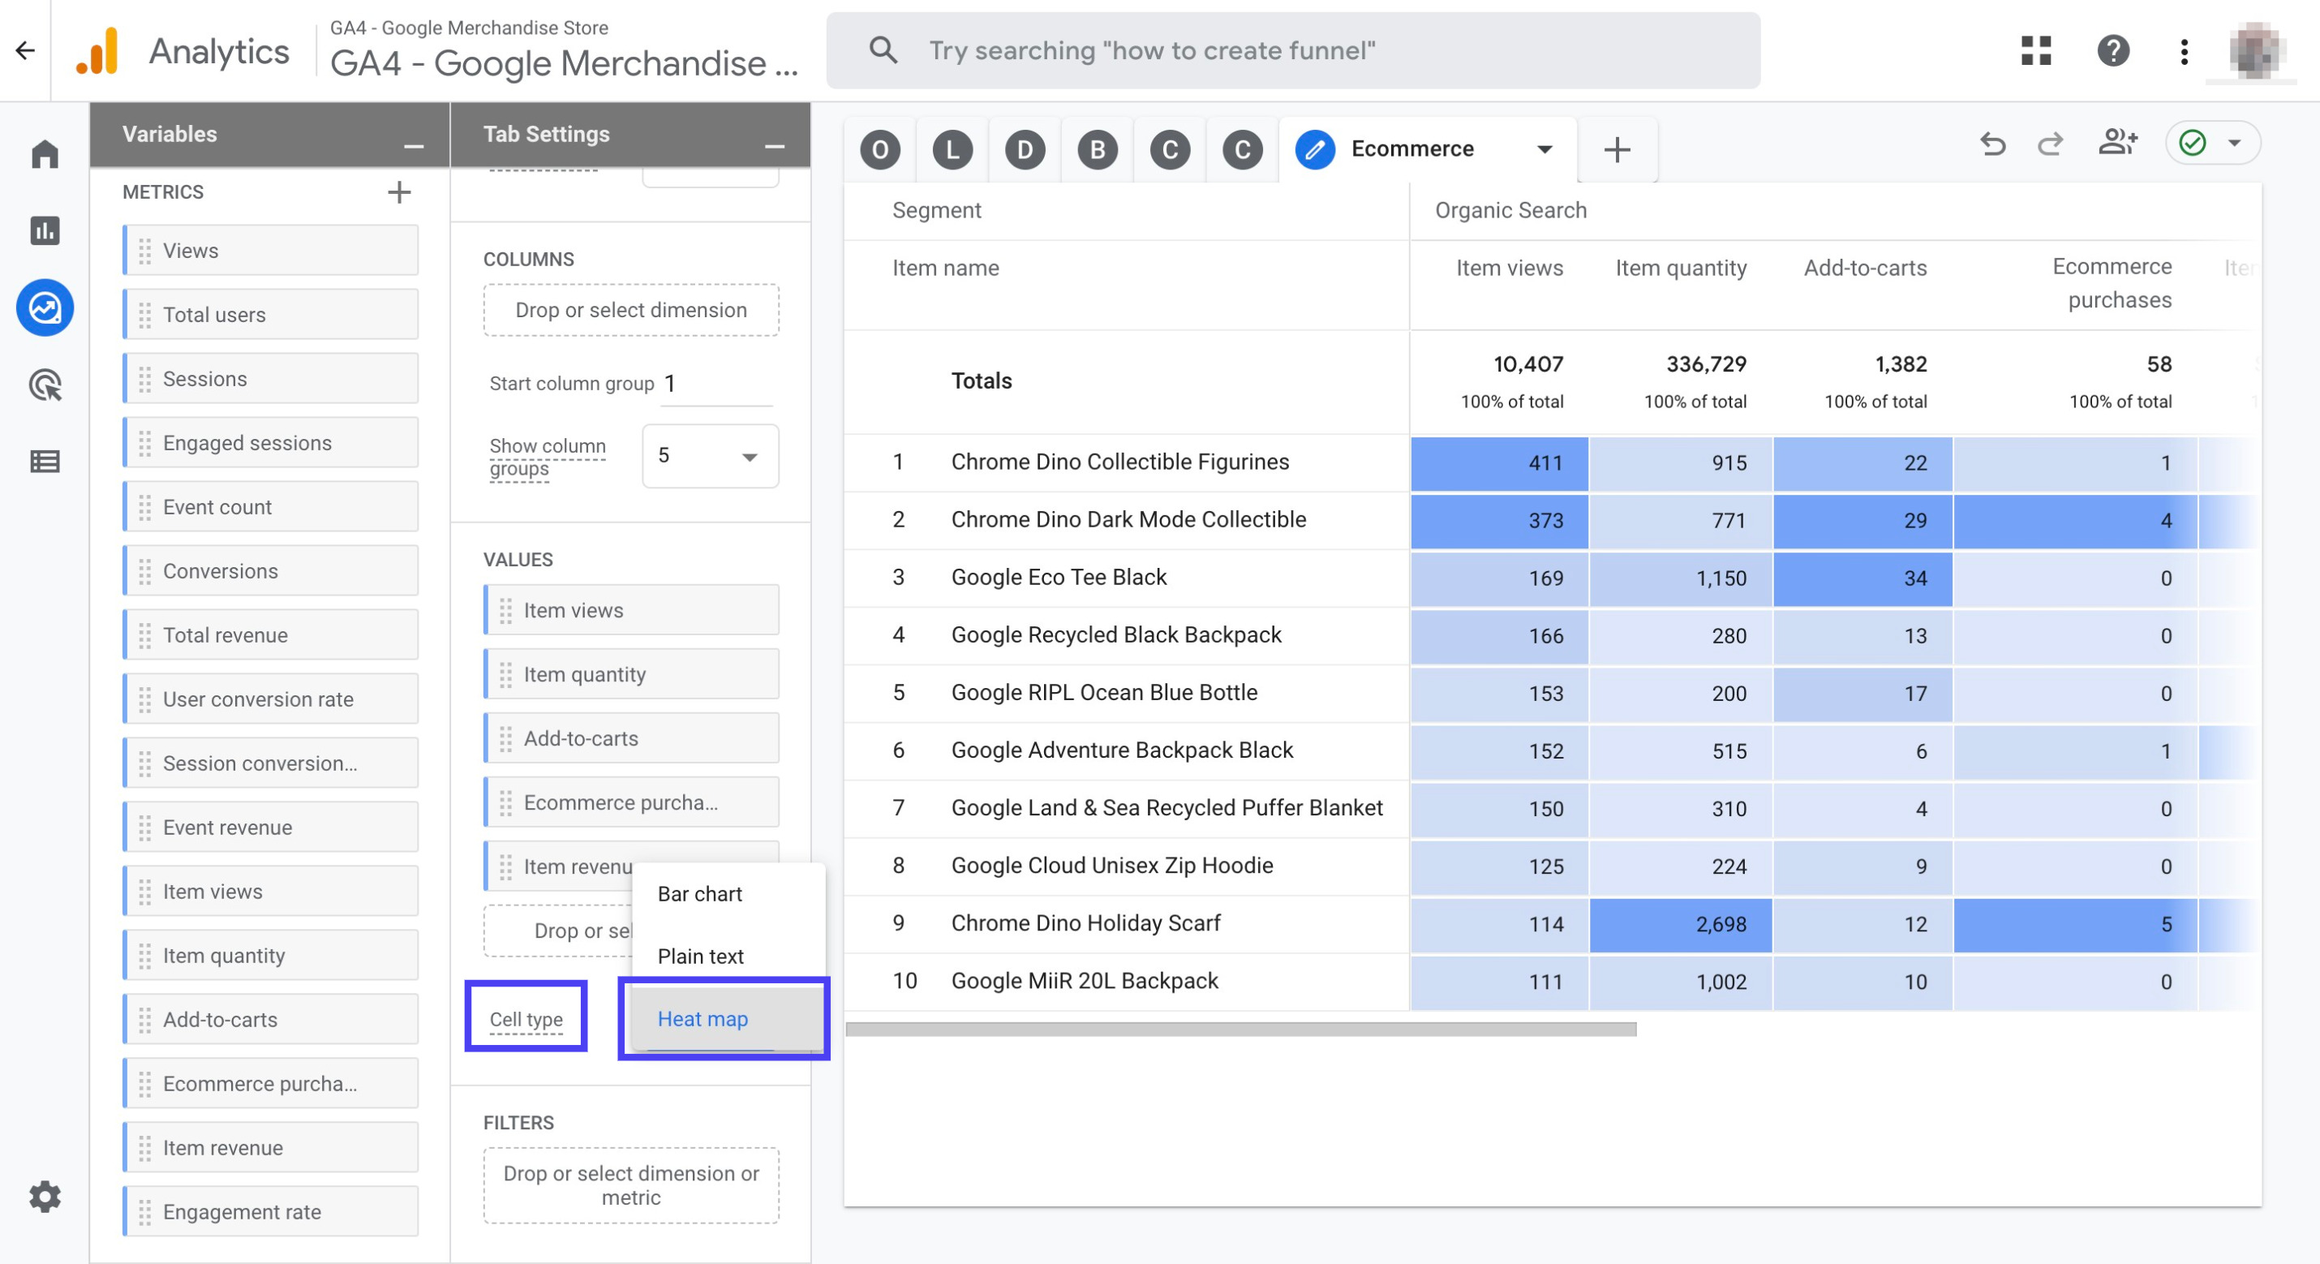This screenshot has width=2320, height=1264.
Task: Click the Engagement rate metric chip
Action: (x=271, y=1212)
